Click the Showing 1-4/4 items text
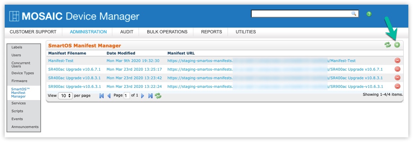Image resolution: width=413 pixels, height=142 pixels. [383, 94]
